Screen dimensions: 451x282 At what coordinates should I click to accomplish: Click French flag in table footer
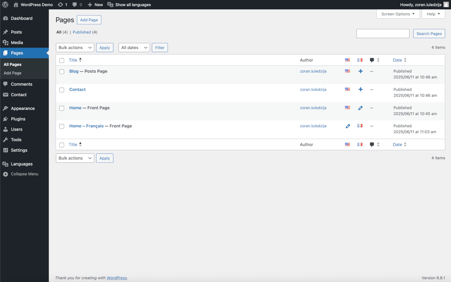click(360, 144)
